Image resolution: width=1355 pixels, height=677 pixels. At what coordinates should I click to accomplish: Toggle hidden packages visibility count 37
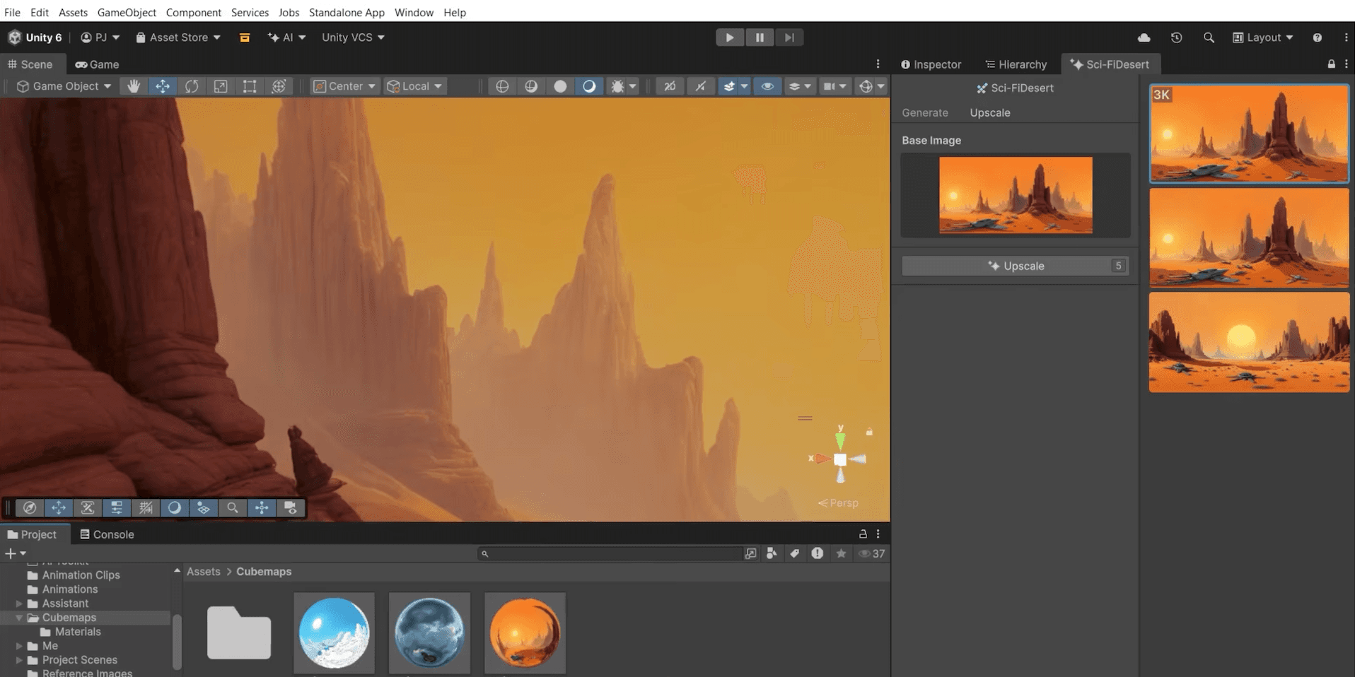(872, 553)
